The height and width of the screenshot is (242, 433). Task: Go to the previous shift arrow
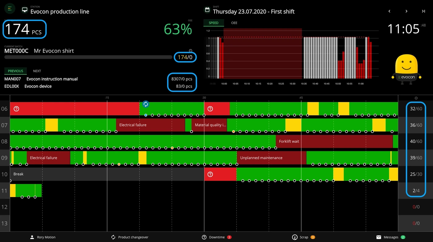click(x=389, y=11)
